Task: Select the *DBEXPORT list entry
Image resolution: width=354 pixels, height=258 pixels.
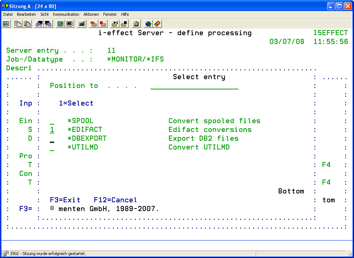Action: click(87, 139)
